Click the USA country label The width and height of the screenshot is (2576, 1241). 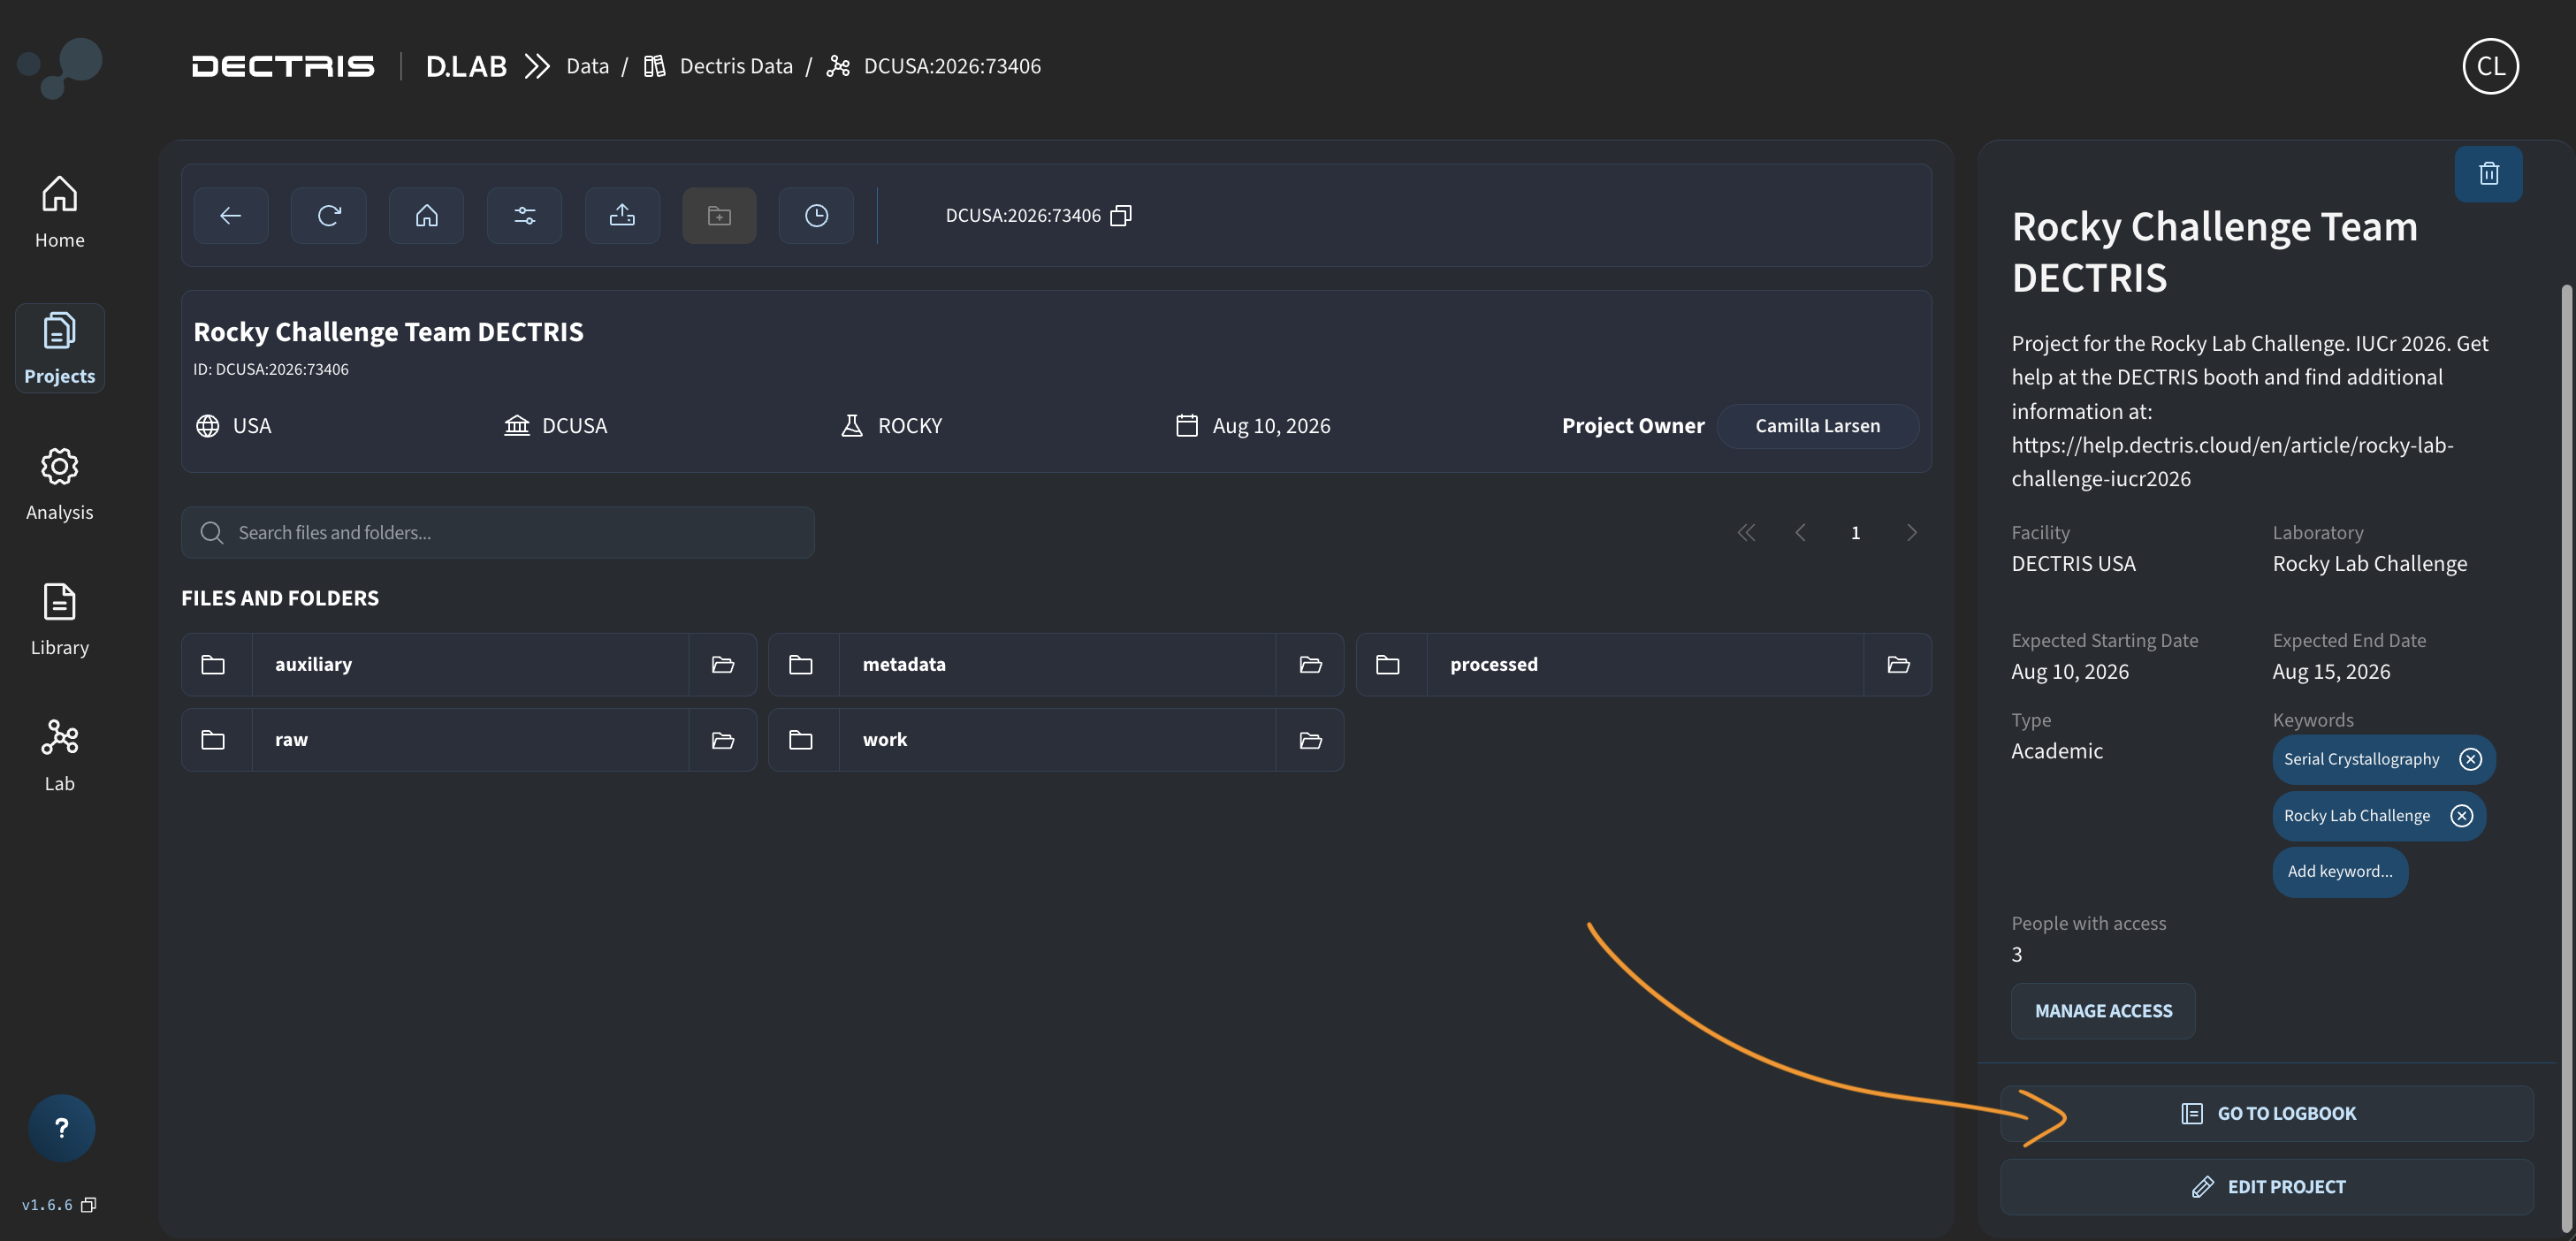(252, 426)
